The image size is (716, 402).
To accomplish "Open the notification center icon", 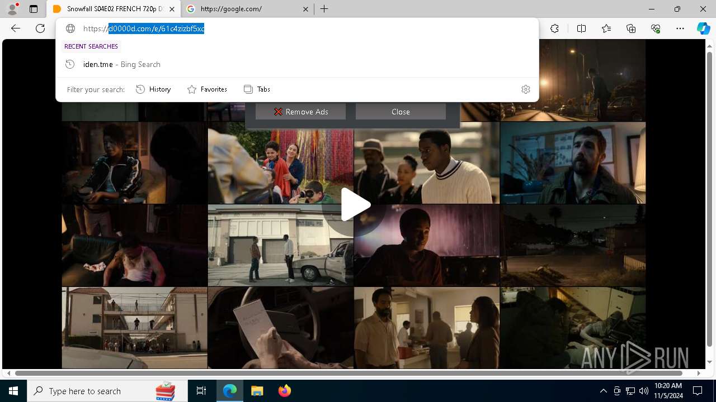I will point(698,391).
